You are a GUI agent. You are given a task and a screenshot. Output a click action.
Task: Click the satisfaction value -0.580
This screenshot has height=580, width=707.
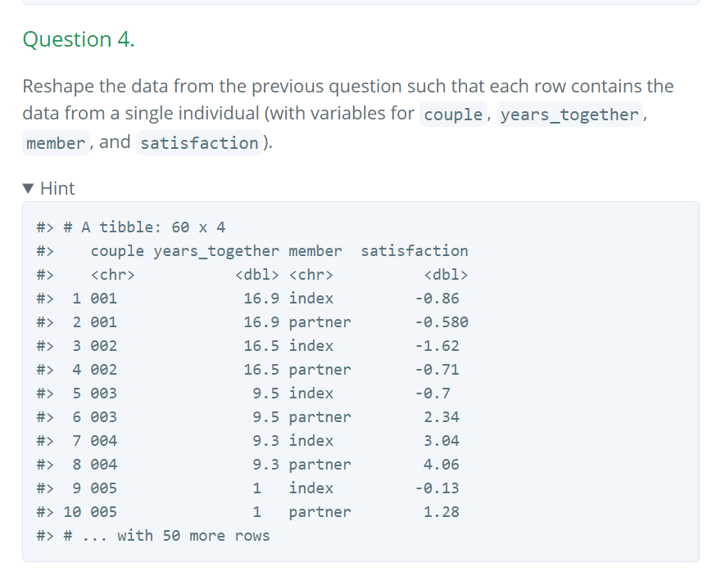[442, 322]
